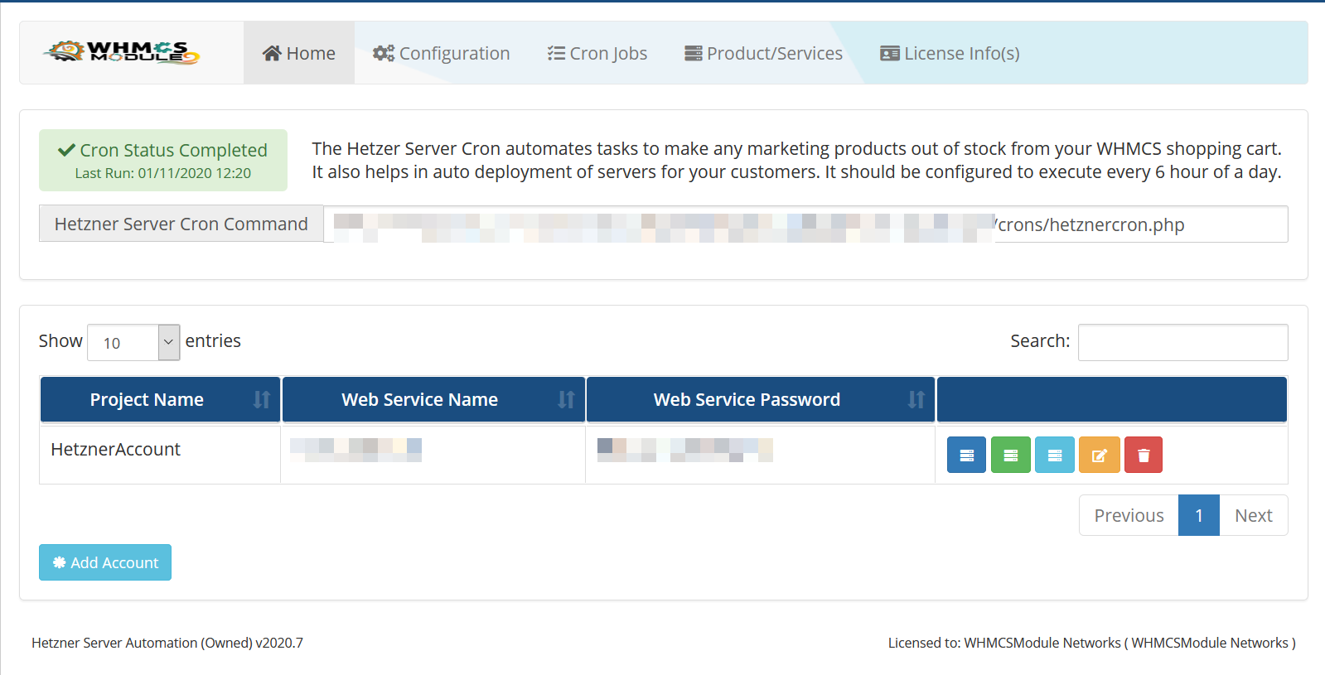The width and height of the screenshot is (1325, 675).
Task: Sort by Web Service Name column
Action: pos(433,399)
